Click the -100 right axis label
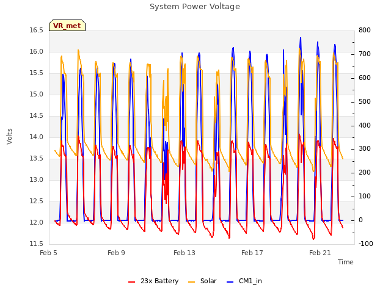 366,244
